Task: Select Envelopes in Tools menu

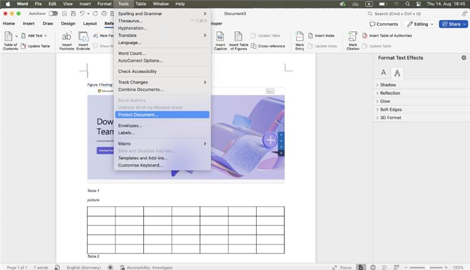Action: (162, 125)
